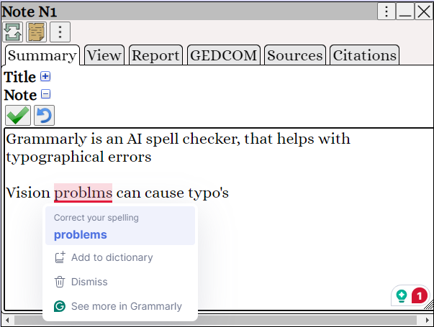Undo changes with blue arrow button

click(x=45, y=115)
